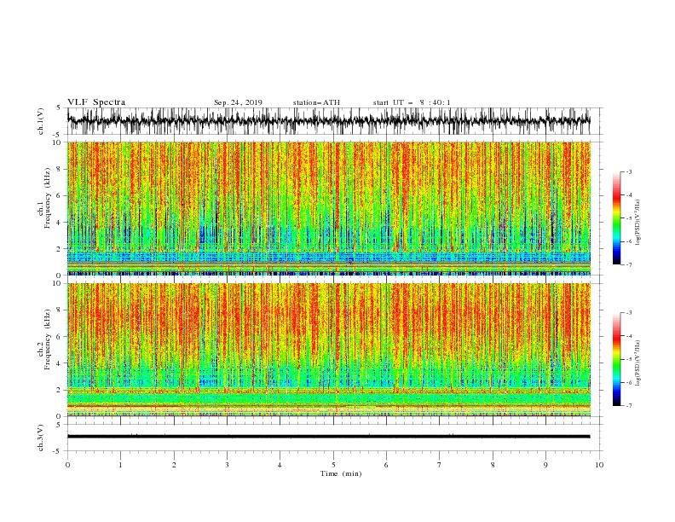Screen dimensions: 675x522
Task: Click the "station=ATH" header label
Action: pos(316,102)
